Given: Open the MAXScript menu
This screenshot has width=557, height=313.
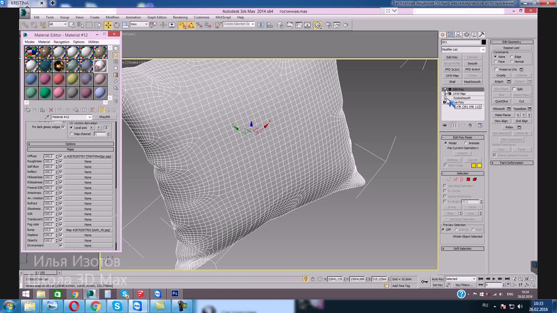Looking at the screenshot, I should tap(223, 17).
